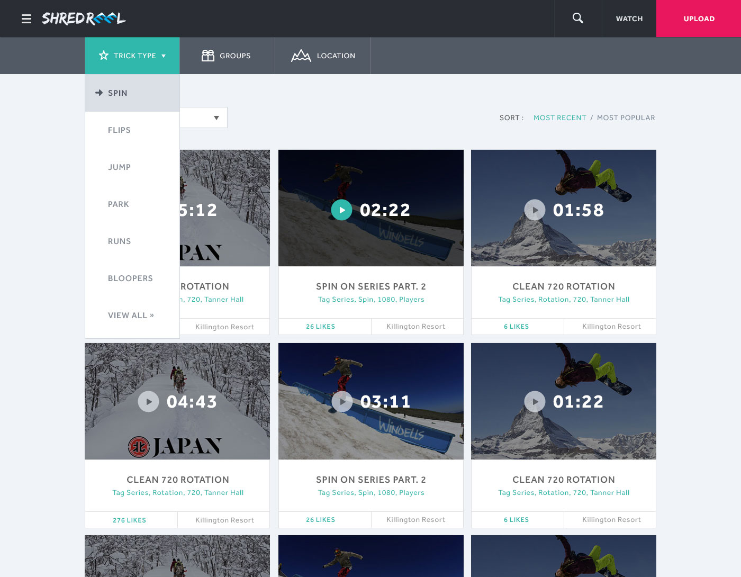Open the bottom row snowy forest thumbnail

click(x=177, y=556)
